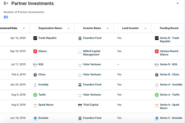Viewport: 185px width, 123px height.
Task: Click the Glance logo in Organization Name column
Action: [x=35, y=51]
